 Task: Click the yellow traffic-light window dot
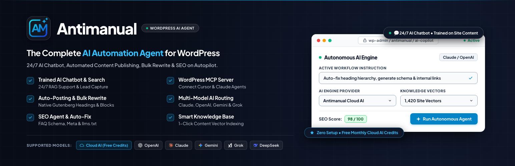324,41
